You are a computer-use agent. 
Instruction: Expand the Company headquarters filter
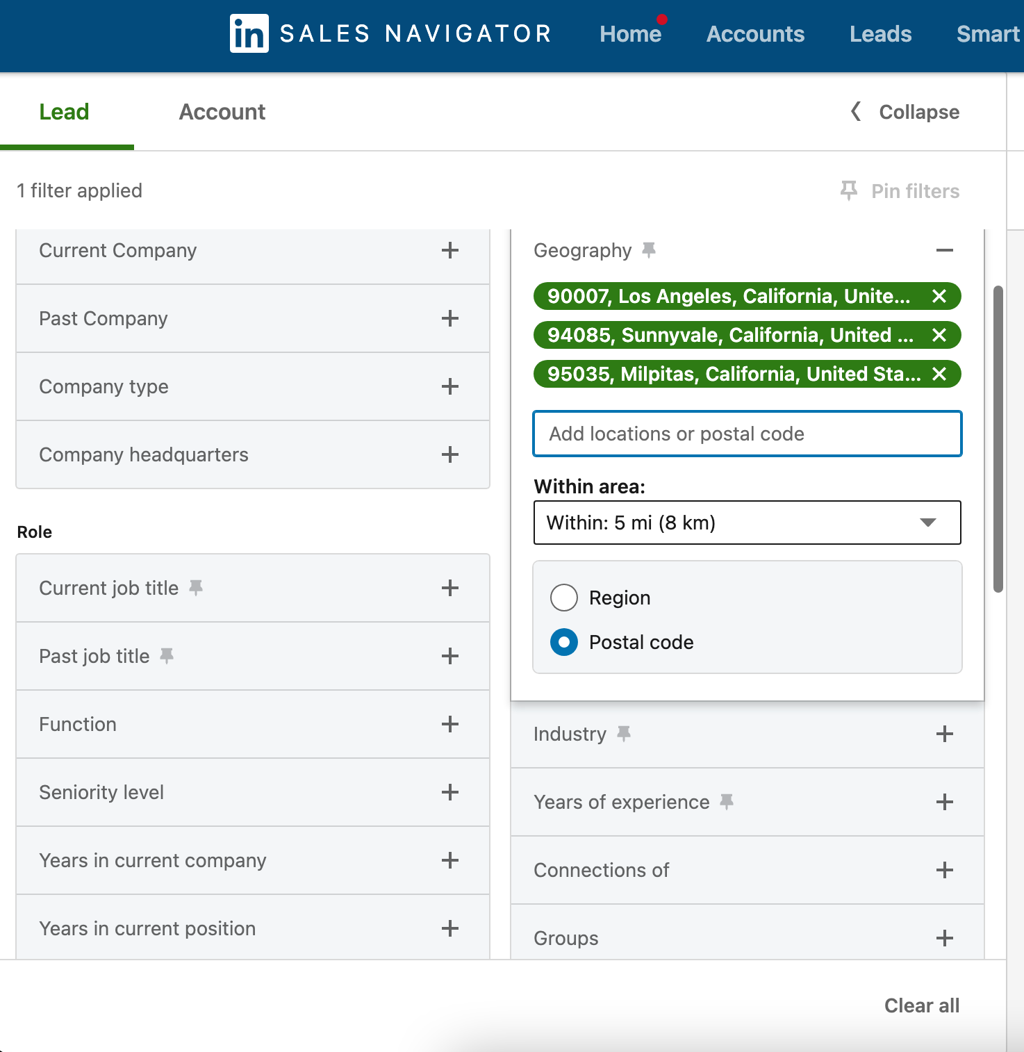pos(450,454)
